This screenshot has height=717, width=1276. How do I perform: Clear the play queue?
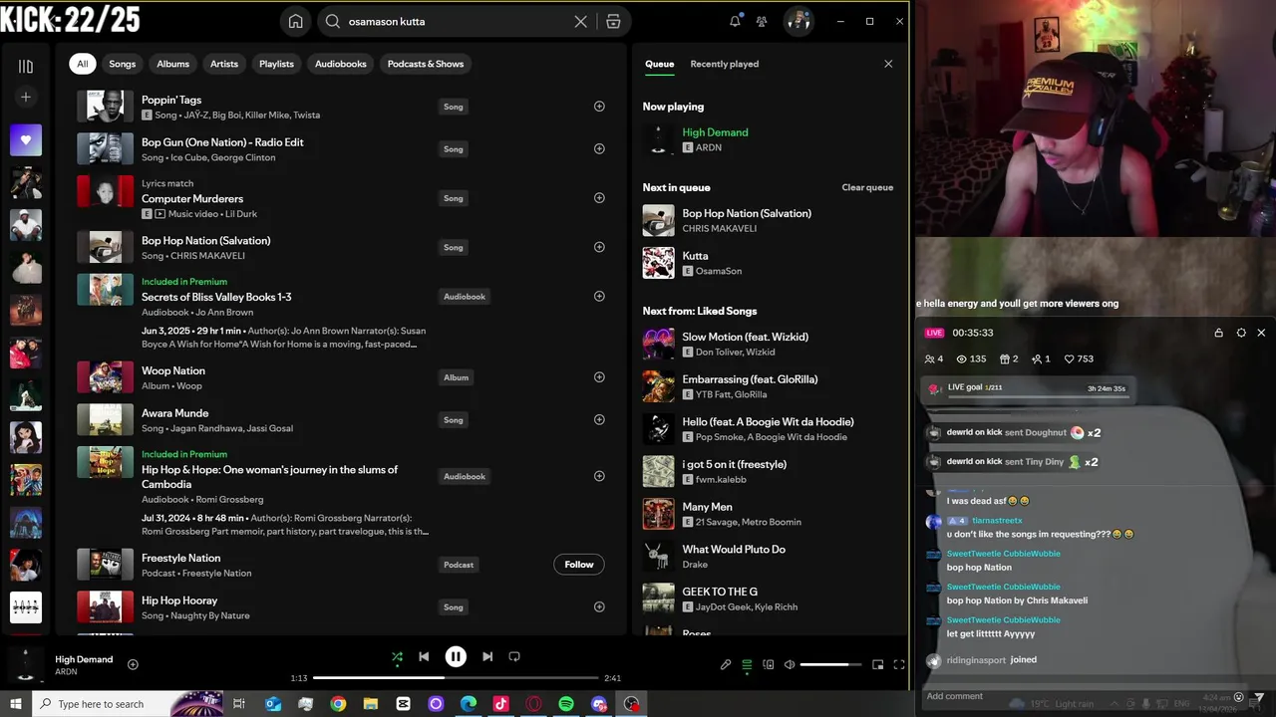pyautogui.click(x=867, y=187)
